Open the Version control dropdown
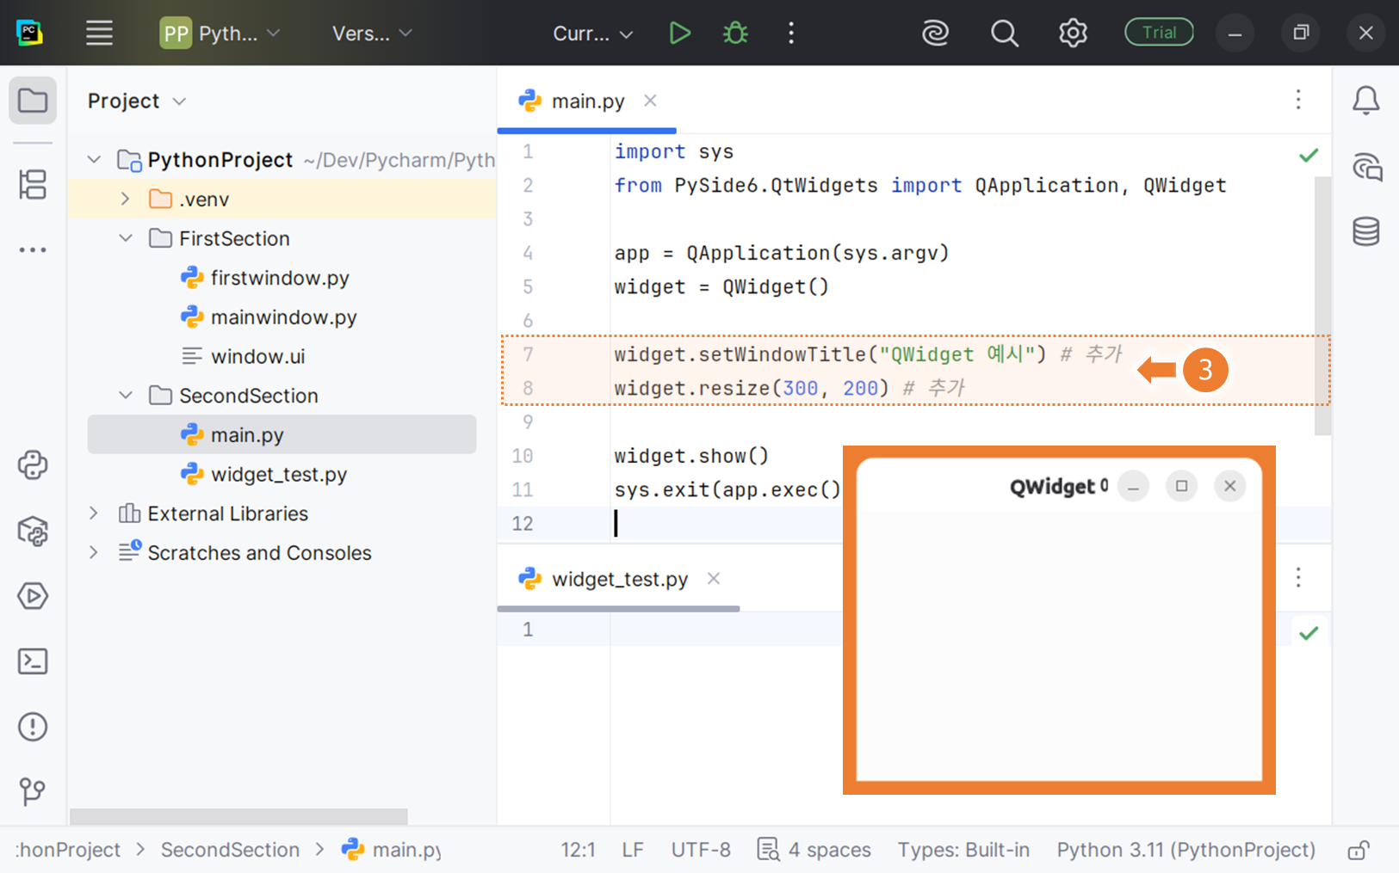1399x873 pixels. (372, 34)
